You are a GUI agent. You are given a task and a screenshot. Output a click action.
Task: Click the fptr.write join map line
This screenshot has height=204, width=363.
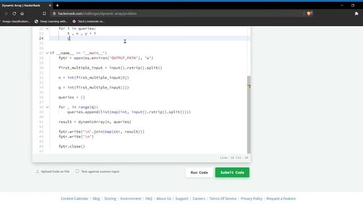[102, 131]
